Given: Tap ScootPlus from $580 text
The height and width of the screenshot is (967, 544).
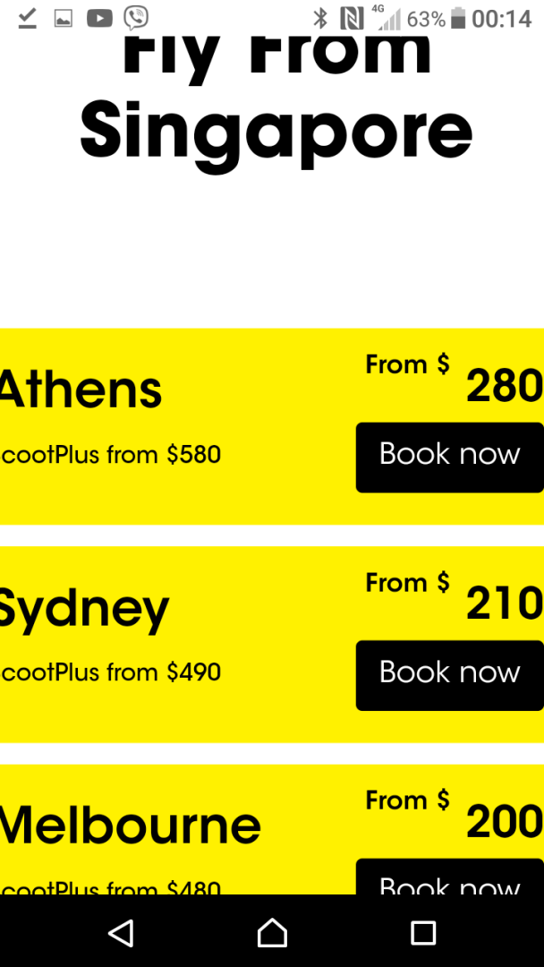Looking at the screenshot, I should click(110, 455).
